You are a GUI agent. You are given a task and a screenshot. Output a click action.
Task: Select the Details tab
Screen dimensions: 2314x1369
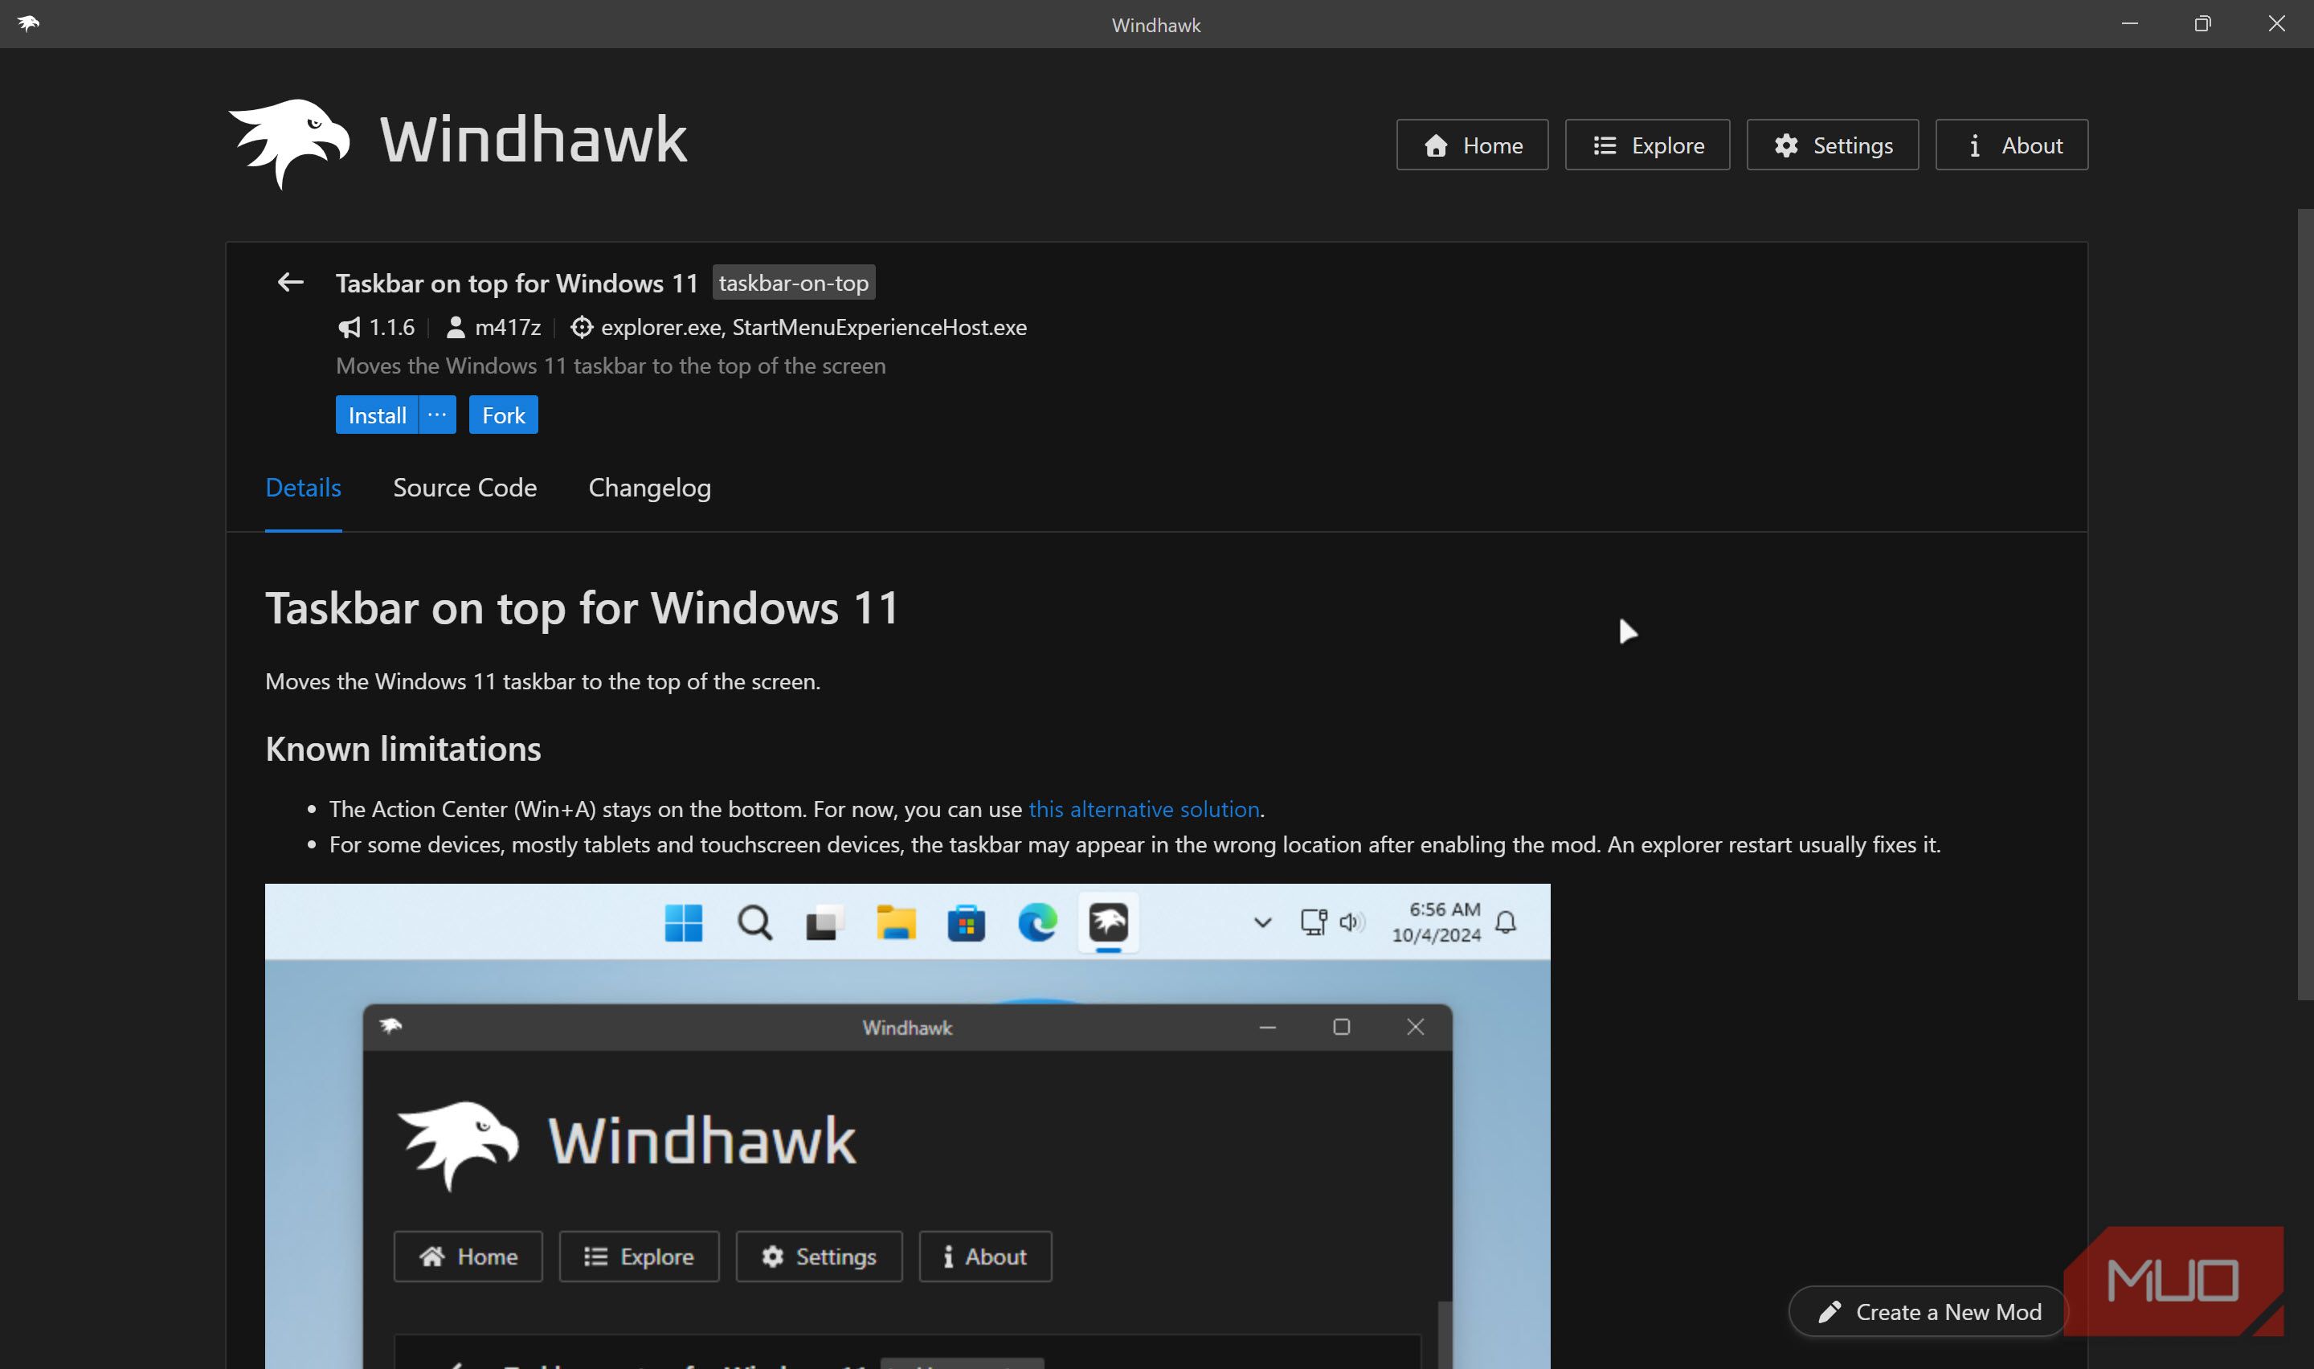click(x=304, y=487)
